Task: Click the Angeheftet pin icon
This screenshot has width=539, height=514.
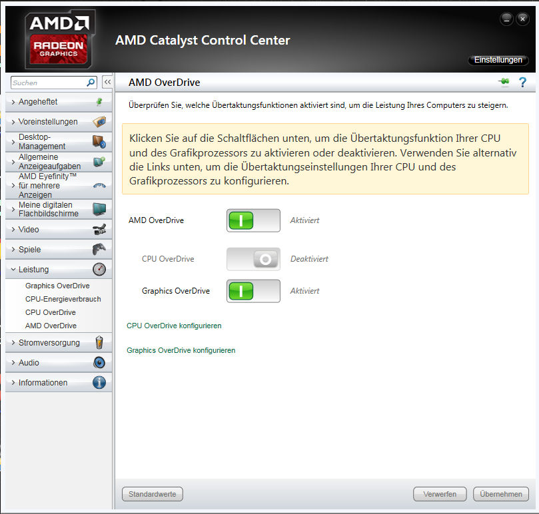Action: (99, 102)
